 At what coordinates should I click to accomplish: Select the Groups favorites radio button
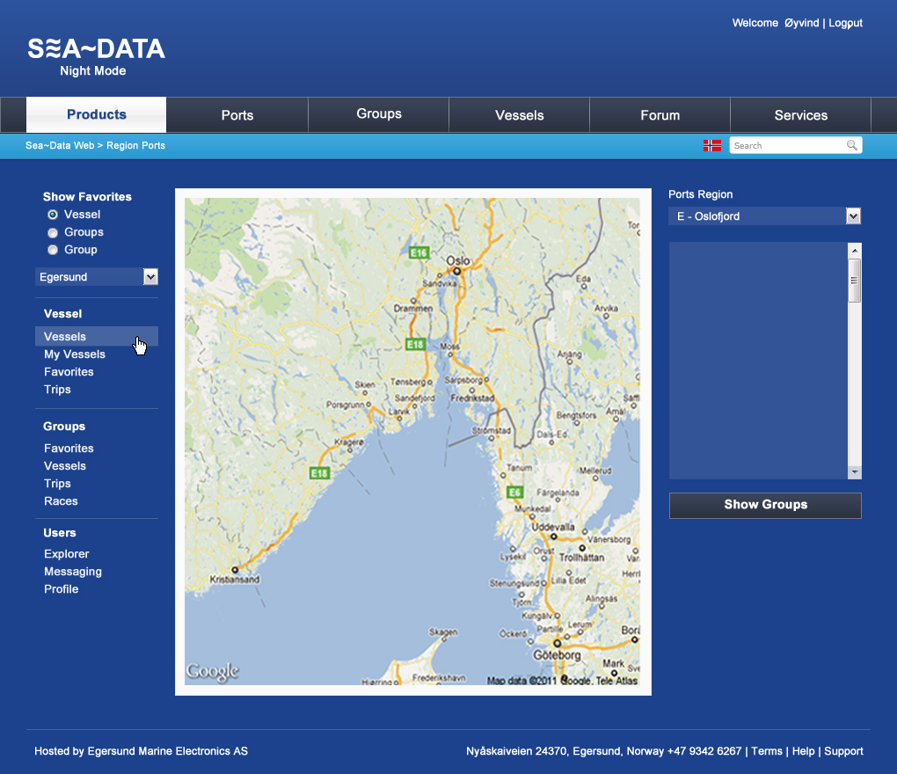click(53, 233)
